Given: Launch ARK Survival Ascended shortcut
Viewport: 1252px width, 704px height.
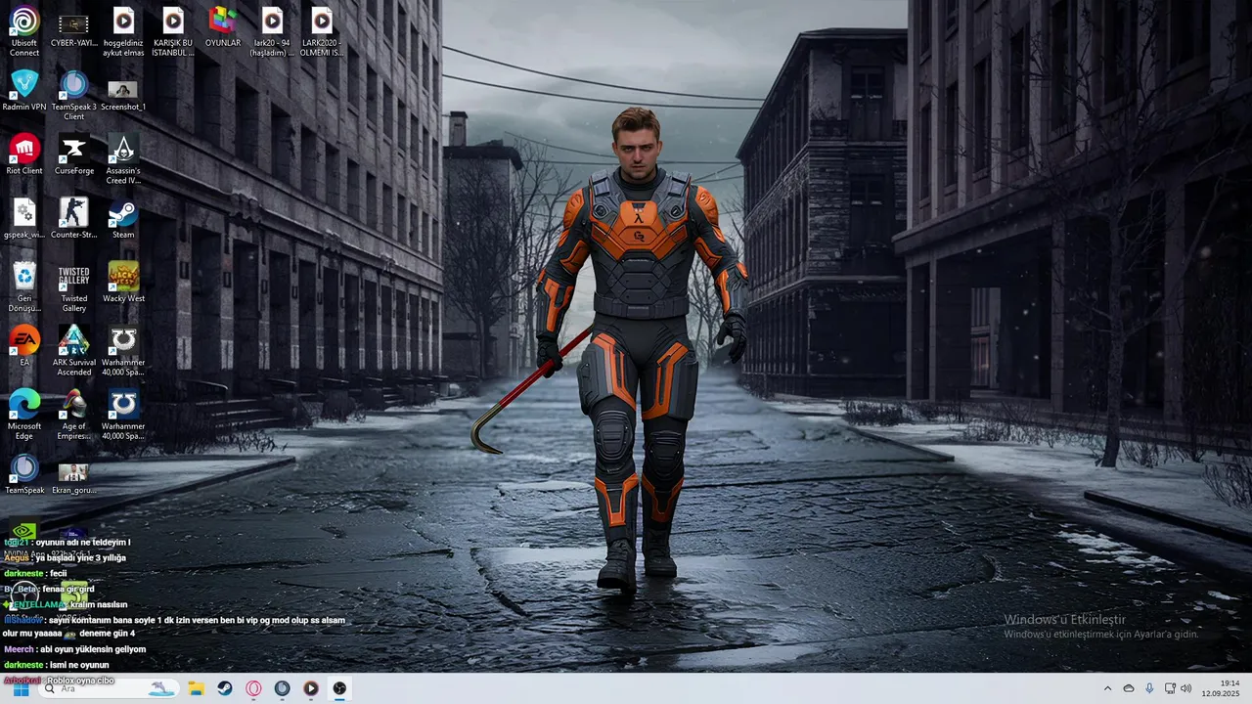Looking at the screenshot, I should [73, 350].
